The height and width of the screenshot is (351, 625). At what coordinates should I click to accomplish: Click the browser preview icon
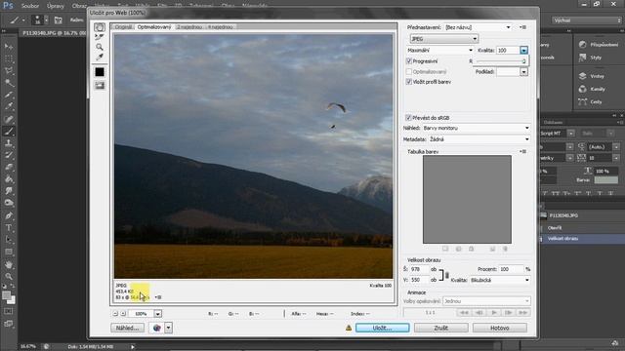coord(156,328)
